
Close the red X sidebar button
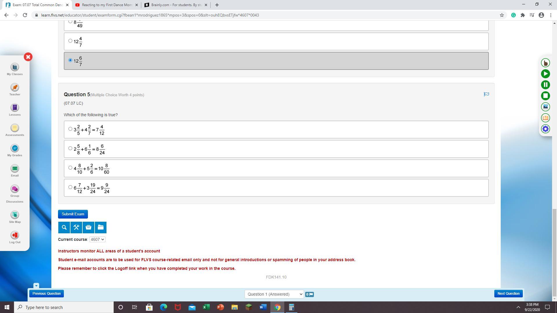point(28,57)
